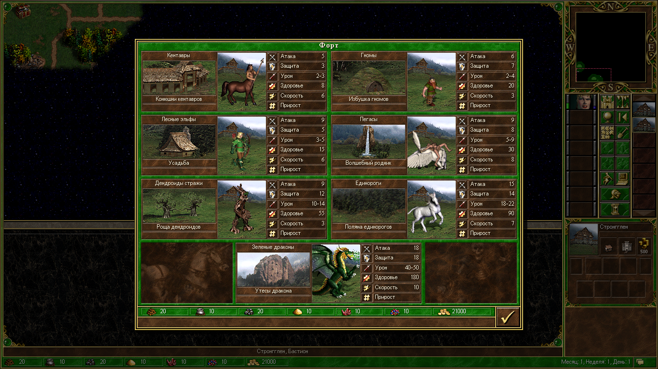
Task: Select the Поляна единорогов dwelling image
Action: [x=368, y=206]
